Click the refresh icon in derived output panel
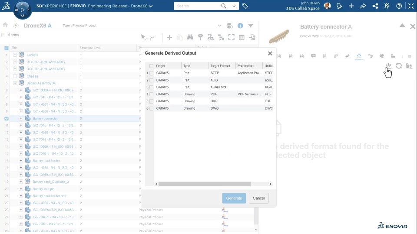Viewport: 417px width, 234px height. click(x=399, y=65)
